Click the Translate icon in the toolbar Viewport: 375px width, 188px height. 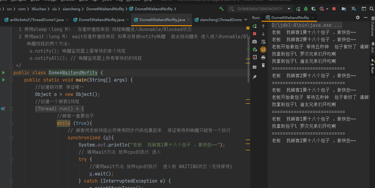(x=354, y=9)
